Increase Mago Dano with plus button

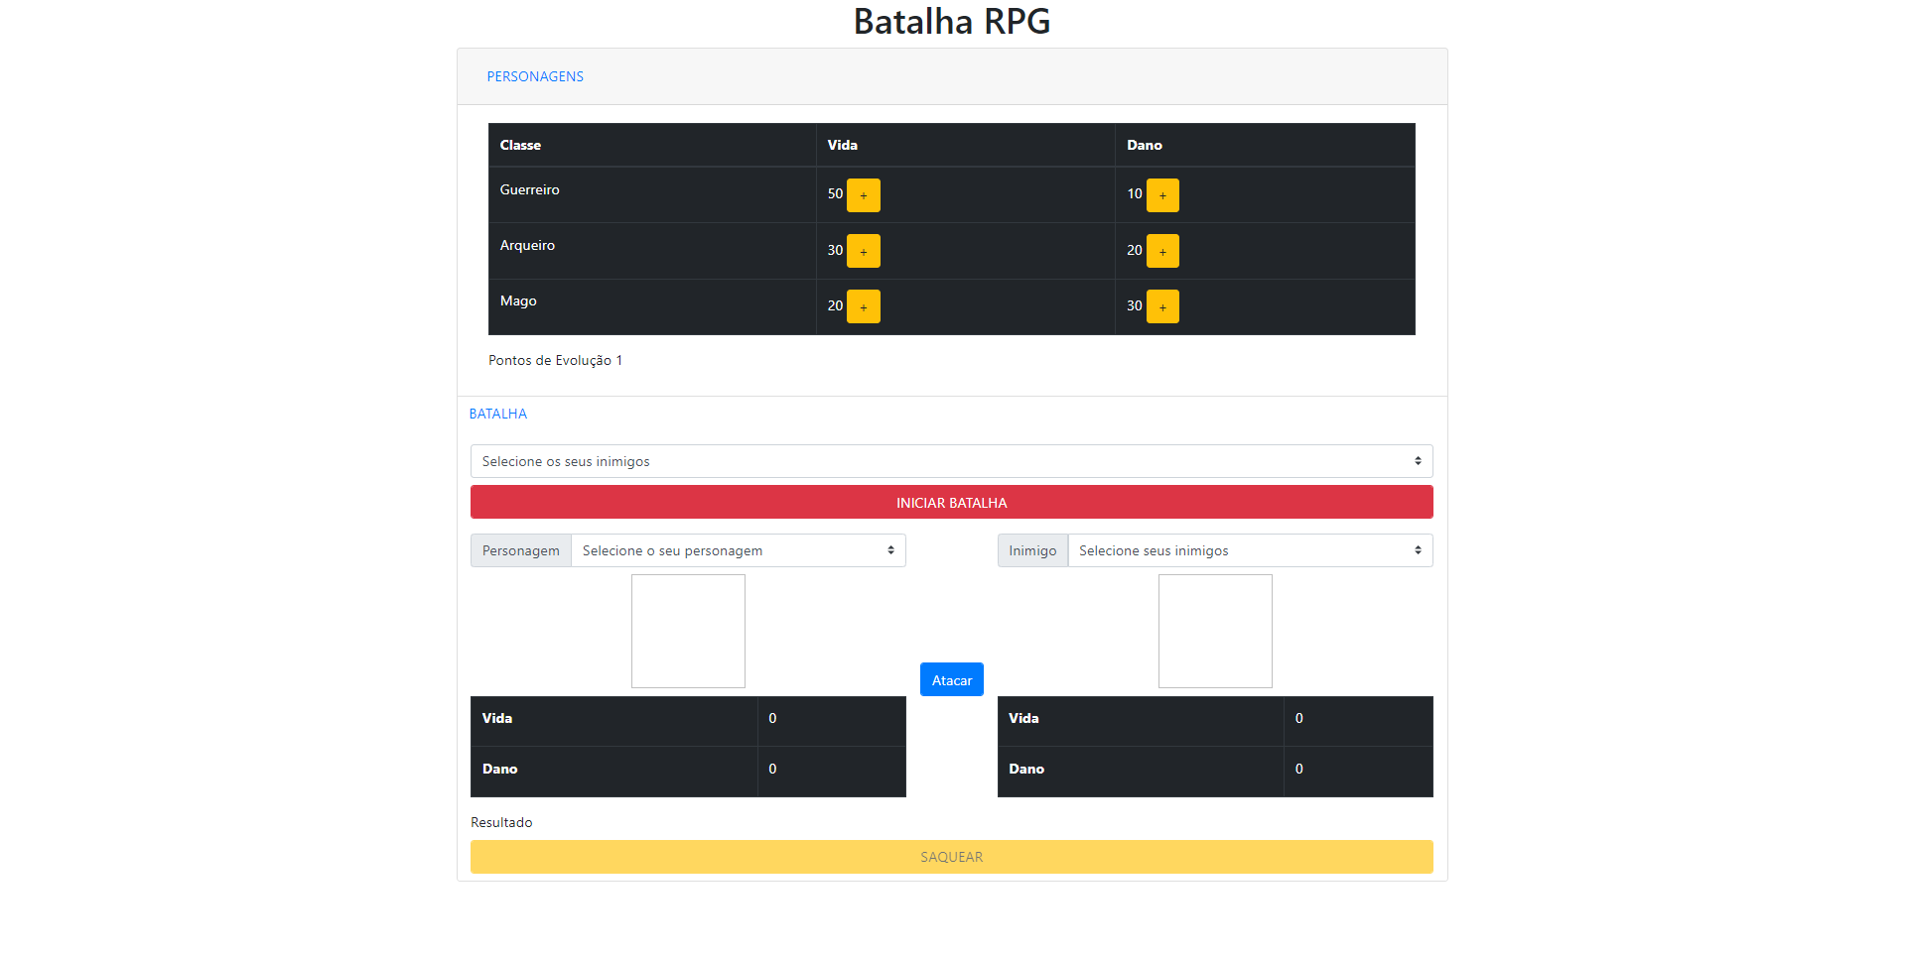1162,306
